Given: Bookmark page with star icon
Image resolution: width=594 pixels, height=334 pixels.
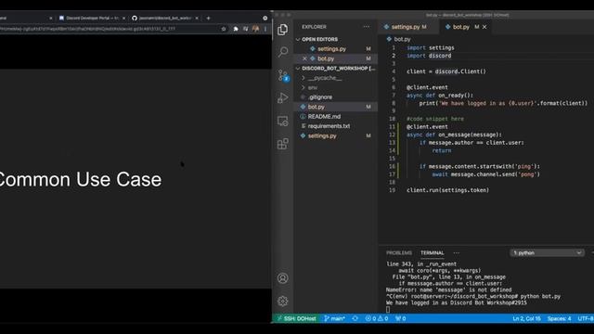Looking at the screenshot, I should [x=224, y=29].
